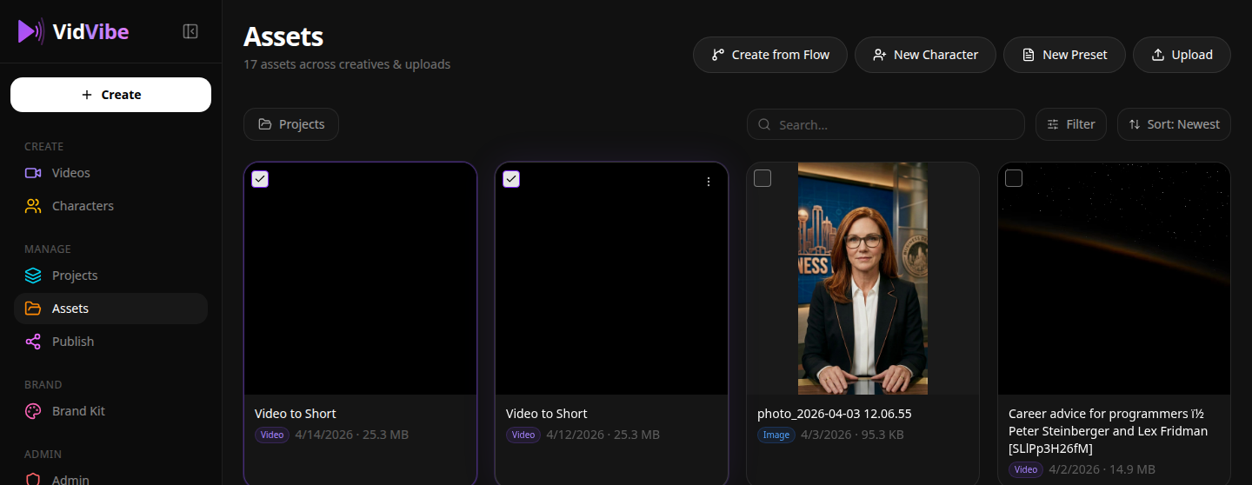Click the Upload button

pyautogui.click(x=1182, y=55)
